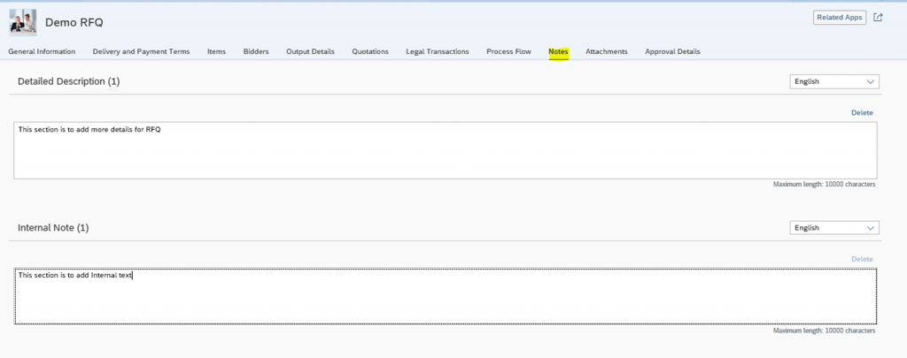This screenshot has width=907, height=358.
Task: Delete the Detailed Description note
Action: click(x=862, y=112)
